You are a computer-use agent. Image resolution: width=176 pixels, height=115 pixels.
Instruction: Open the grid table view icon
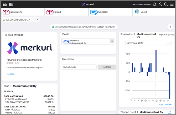click(11, 4)
